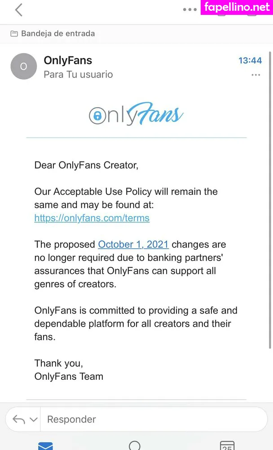Open the Calendar tab icon
This screenshot has width=273, height=450.
pyautogui.click(x=227, y=446)
